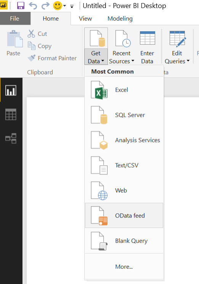This screenshot has width=199, height=284.
Task: Click the Save icon in title bar
Action: click(21, 6)
